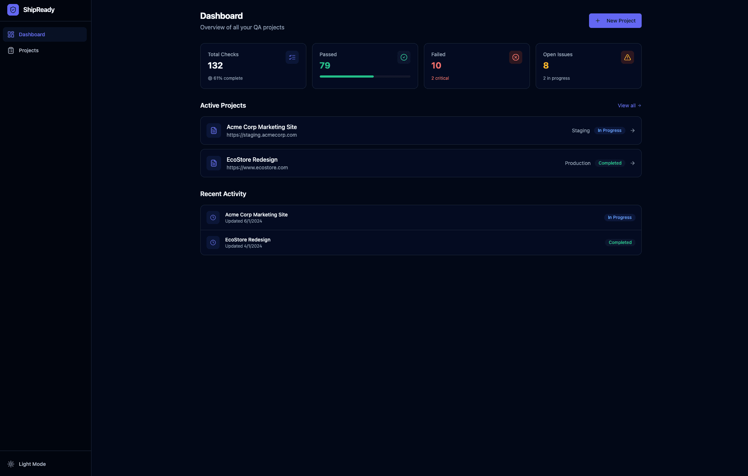Click Acme Corp Marketing Site in Recent Activity
Screen dimensions: 748x476
[256, 215]
